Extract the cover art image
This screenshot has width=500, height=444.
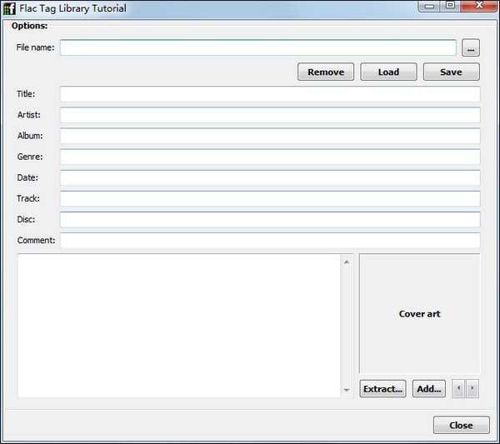click(x=382, y=389)
